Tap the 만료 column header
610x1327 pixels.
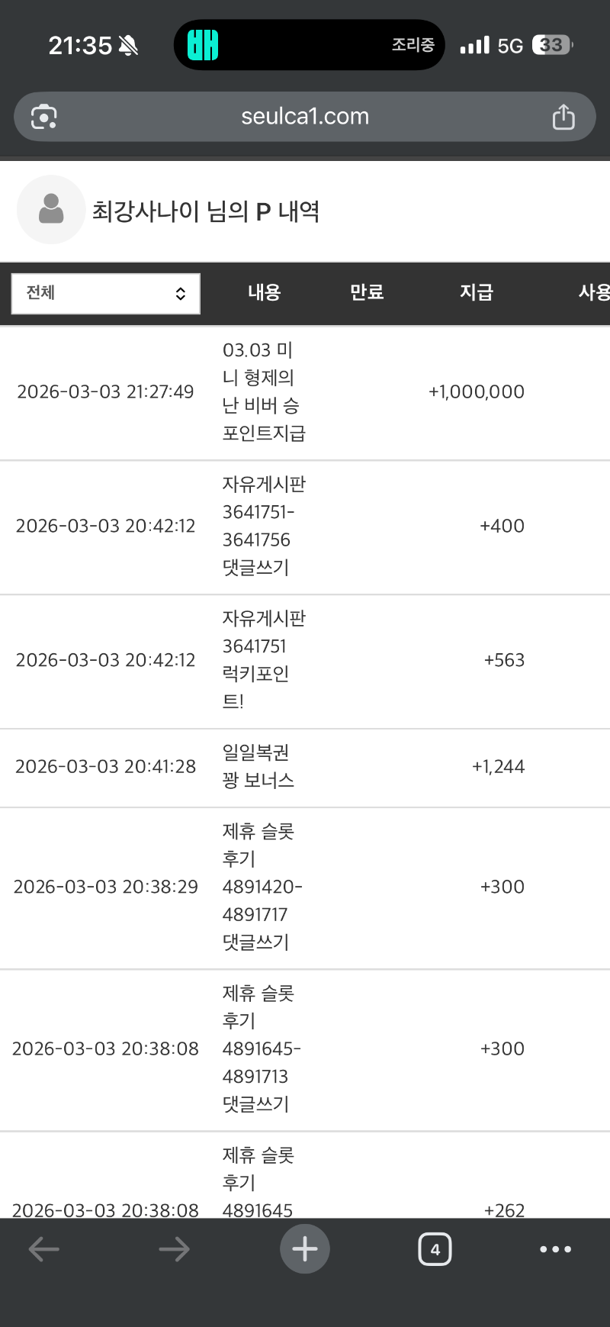(x=367, y=292)
